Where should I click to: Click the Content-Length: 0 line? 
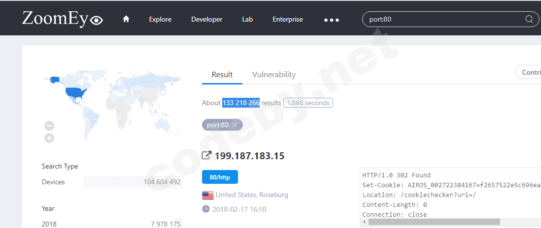coord(395,205)
